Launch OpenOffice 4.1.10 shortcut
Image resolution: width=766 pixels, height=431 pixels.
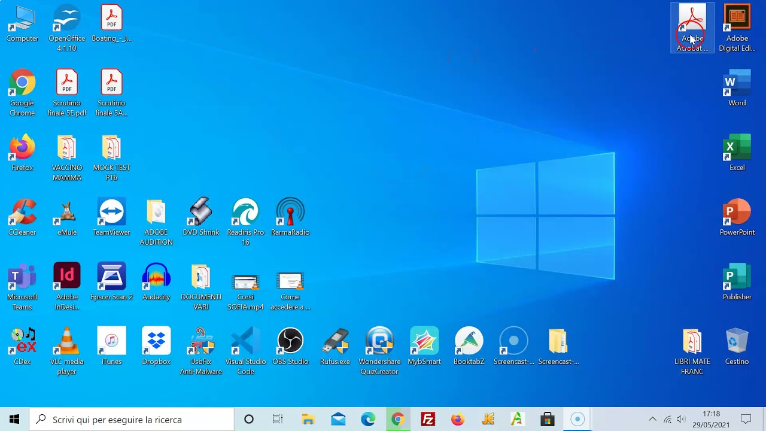click(x=66, y=29)
